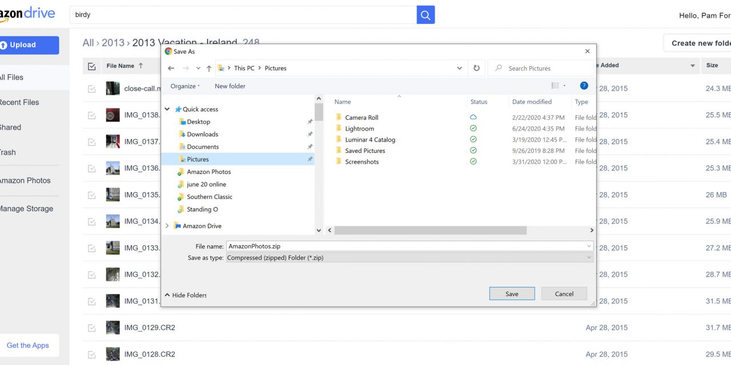Click the Back arrow in Save As dialog

(x=171, y=68)
